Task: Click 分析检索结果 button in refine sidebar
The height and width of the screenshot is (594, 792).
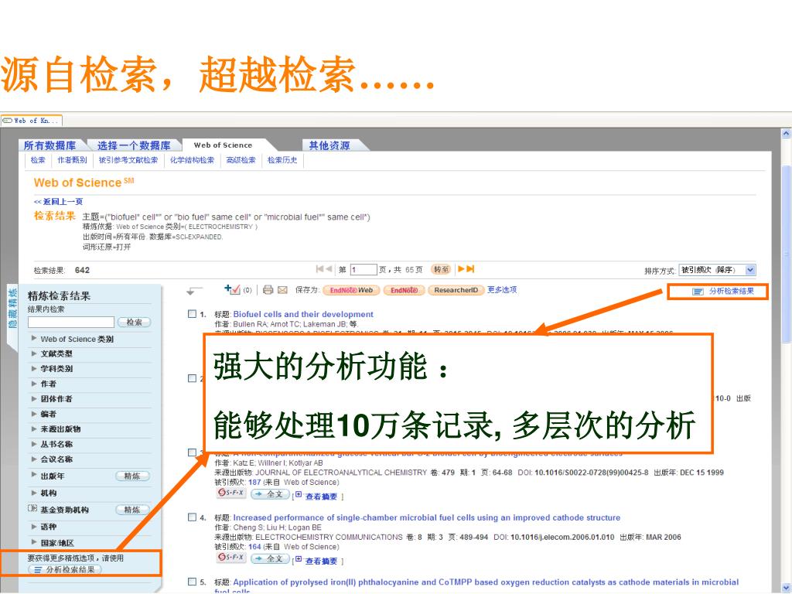Action: pos(65,570)
